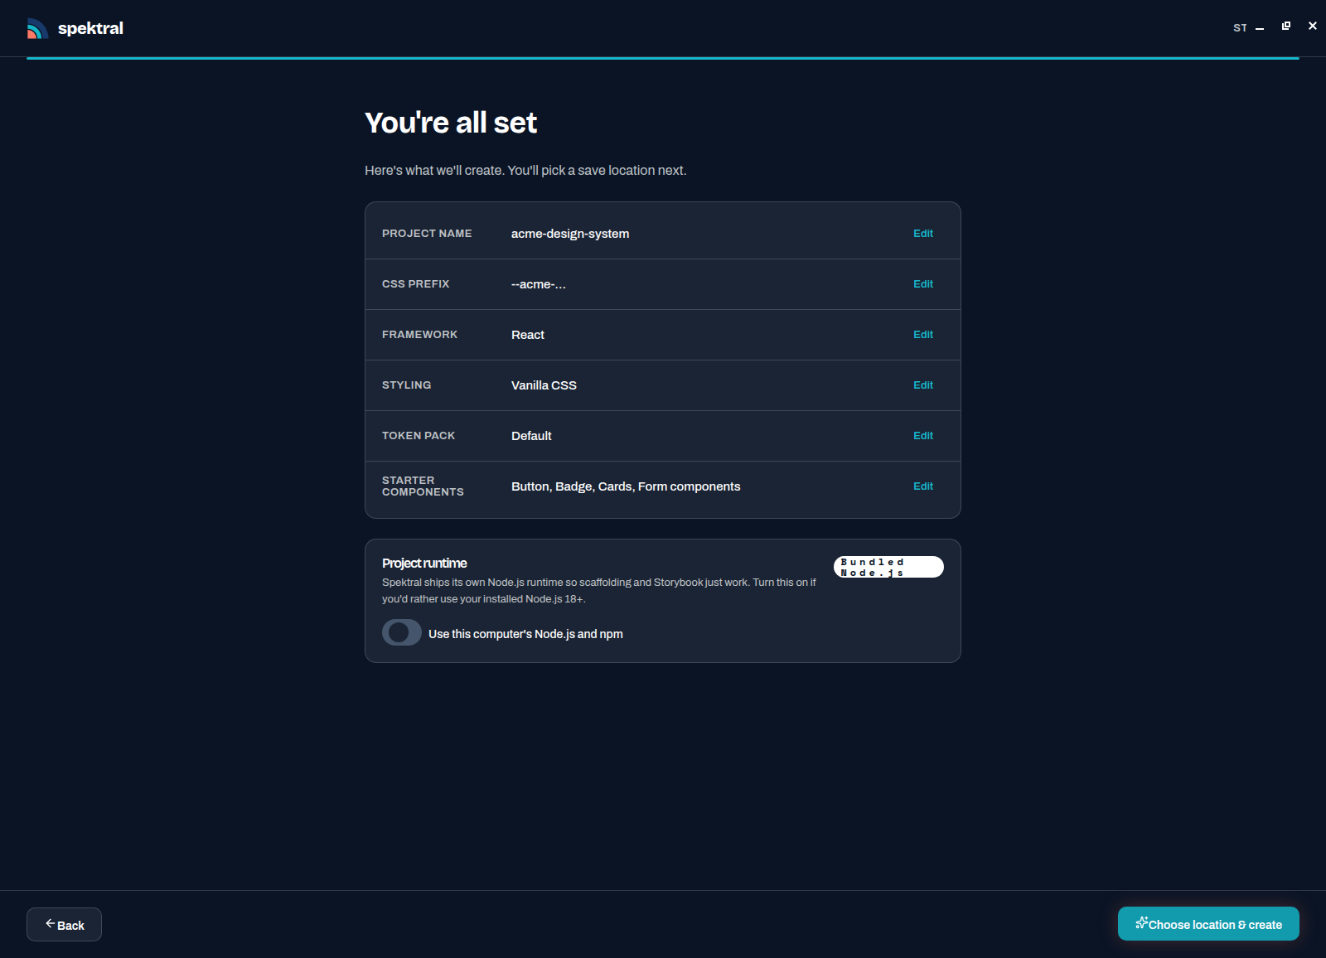Click the acme-design-system project name value
The height and width of the screenshot is (958, 1326).
click(x=570, y=234)
